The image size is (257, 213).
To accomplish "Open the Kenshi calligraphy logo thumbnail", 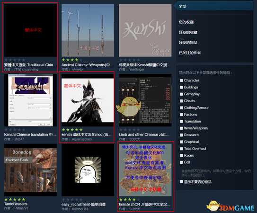I will 145,30.
